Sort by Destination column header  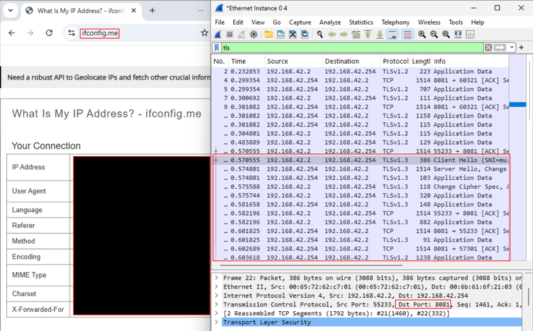pos(352,61)
